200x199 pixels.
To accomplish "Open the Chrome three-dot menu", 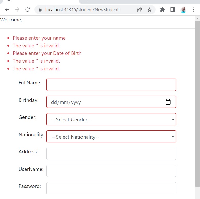I will point(193,9).
